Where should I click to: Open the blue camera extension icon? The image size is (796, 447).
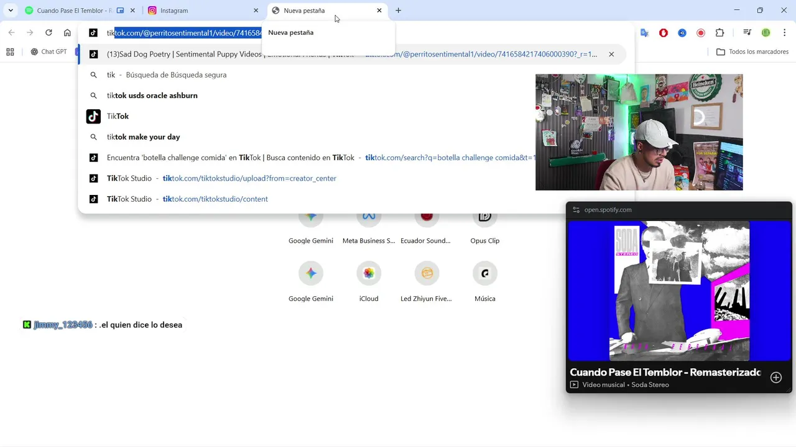click(682, 33)
